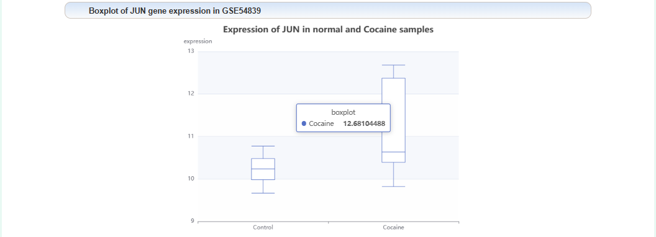Click the Control group box in chart
Image resolution: width=656 pixels, height=237 pixels.
pos(263,169)
